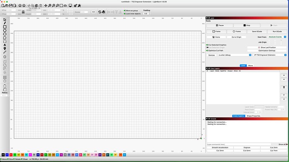The image size is (289, 162).
Task: Switch to the Shape Properties tab
Action: click(253, 116)
